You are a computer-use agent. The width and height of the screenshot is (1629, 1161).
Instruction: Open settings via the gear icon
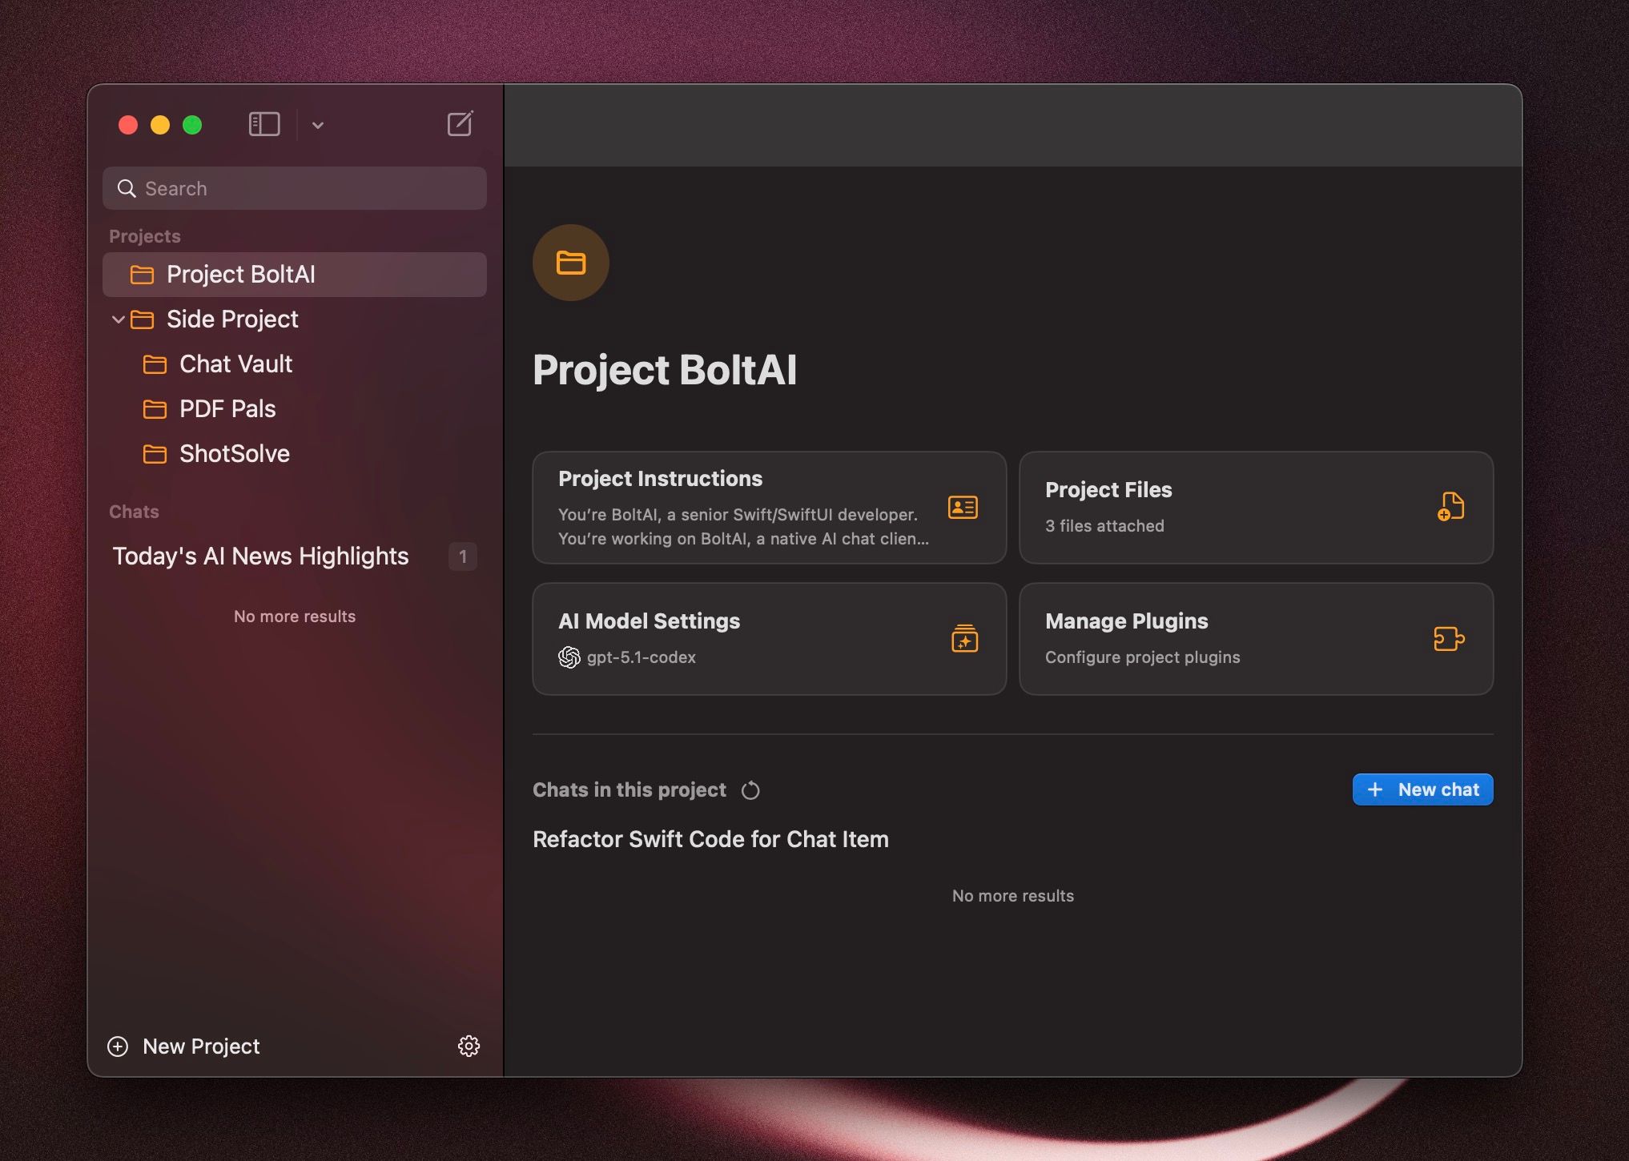469,1046
